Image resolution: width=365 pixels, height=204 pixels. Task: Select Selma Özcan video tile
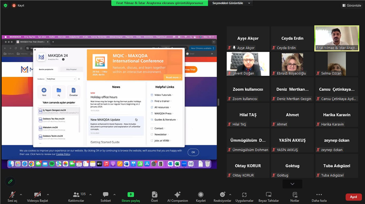(337, 64)
